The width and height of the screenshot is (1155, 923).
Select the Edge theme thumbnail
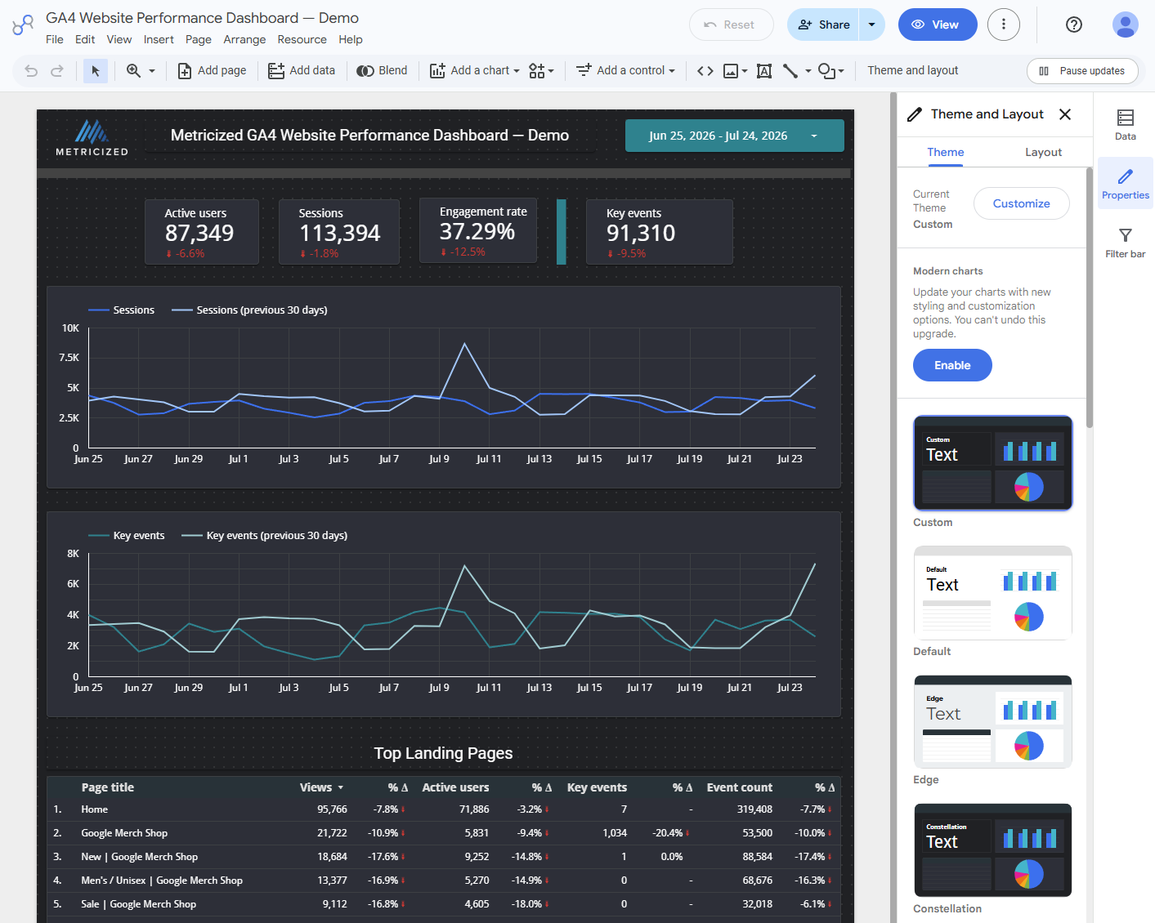click(993, 722)
